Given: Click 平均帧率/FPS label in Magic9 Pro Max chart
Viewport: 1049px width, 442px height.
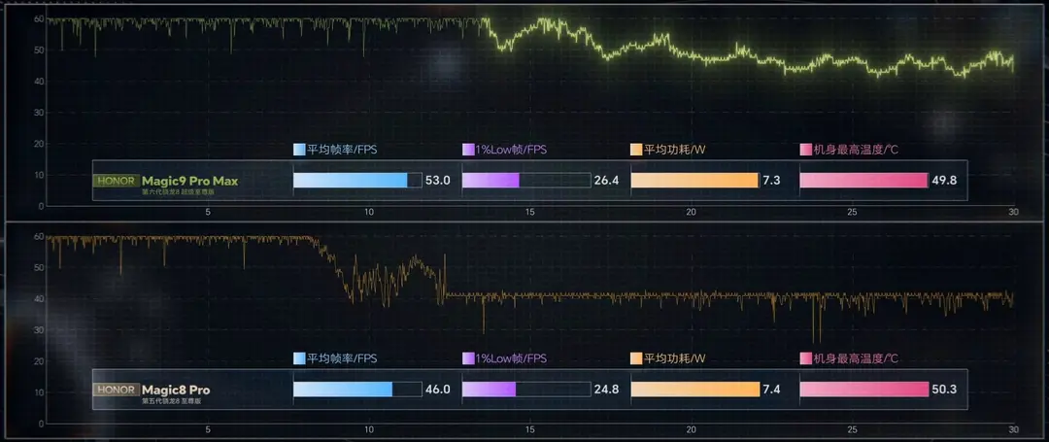Looking at the screenshot, I should pyautogui.click(x=342, y=150).
